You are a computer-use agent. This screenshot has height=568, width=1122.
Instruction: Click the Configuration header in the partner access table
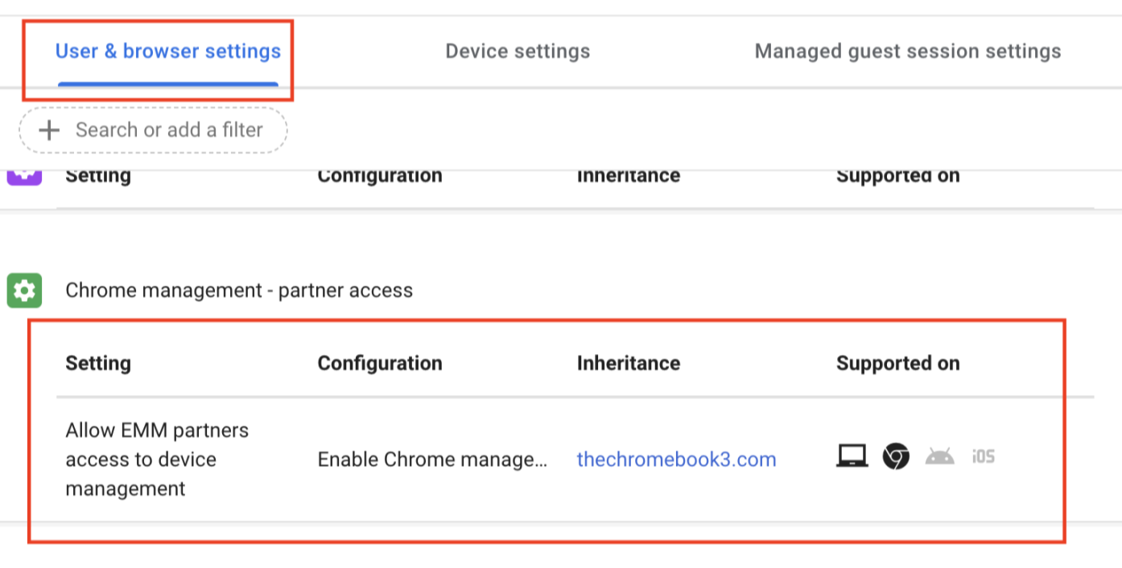[x=379, y=364]
